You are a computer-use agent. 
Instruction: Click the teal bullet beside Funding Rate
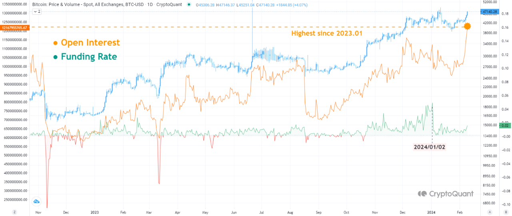(x=55, y=57)
